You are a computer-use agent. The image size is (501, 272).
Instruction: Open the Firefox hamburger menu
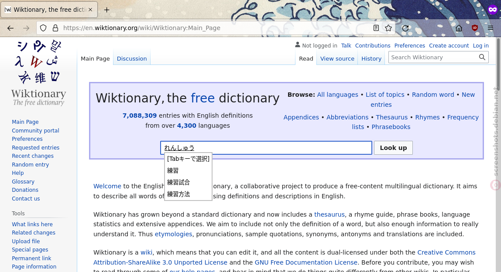[491, 28]
